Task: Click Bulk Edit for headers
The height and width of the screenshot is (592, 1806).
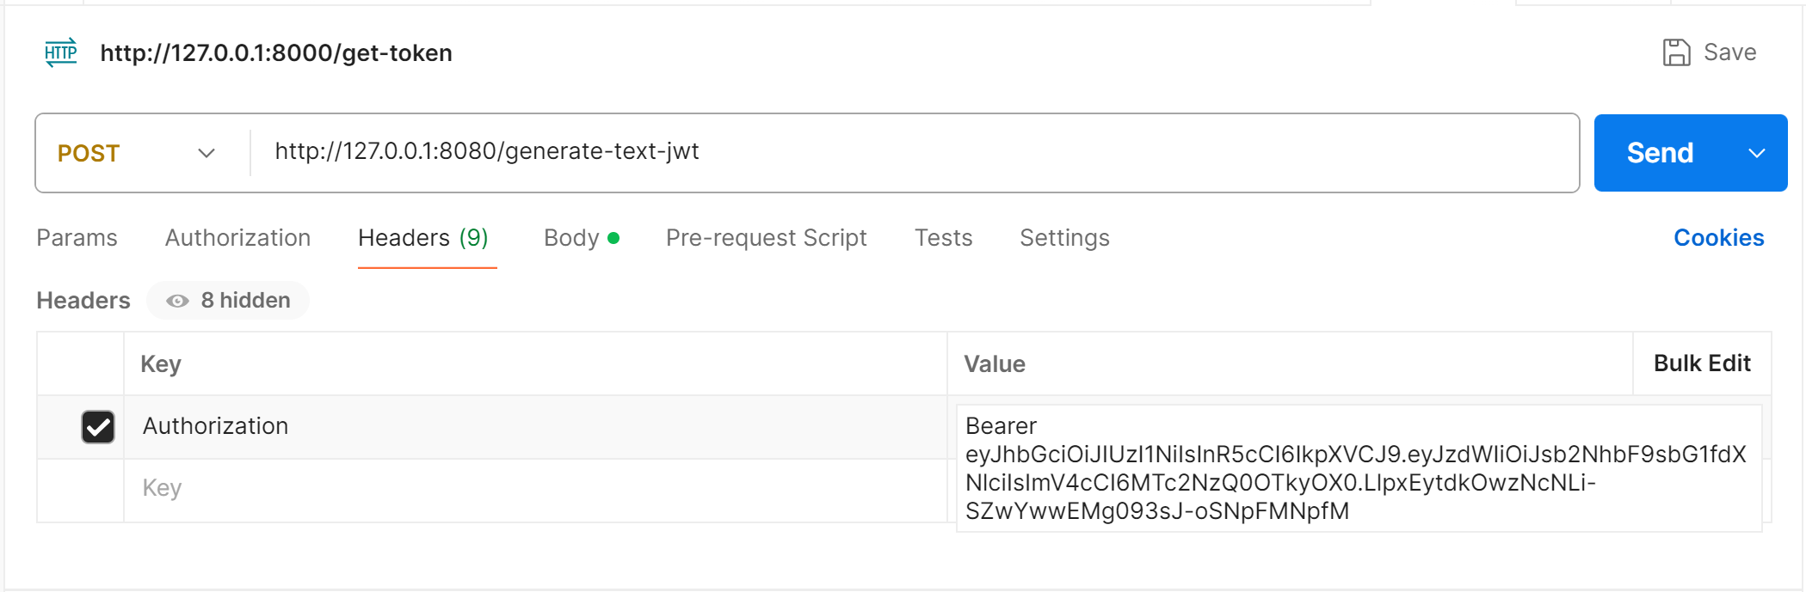Action: (x=1701, y=363)
